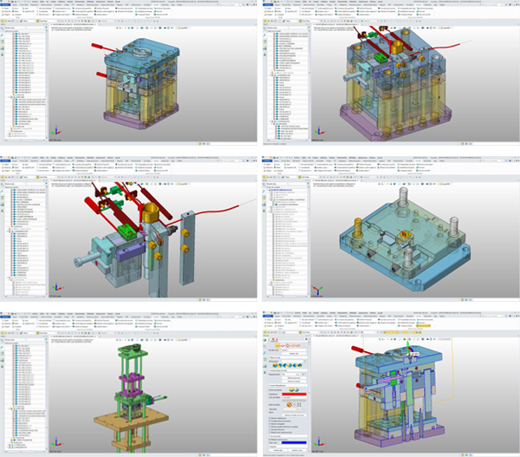Viewport: 520px width, 457px height.
Task: Click black display-mode viewport icon, top-left window
Action: tap(166, 28)
